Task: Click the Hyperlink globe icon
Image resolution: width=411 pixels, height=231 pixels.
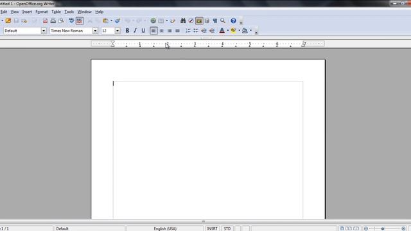Action: click(153, 21)
